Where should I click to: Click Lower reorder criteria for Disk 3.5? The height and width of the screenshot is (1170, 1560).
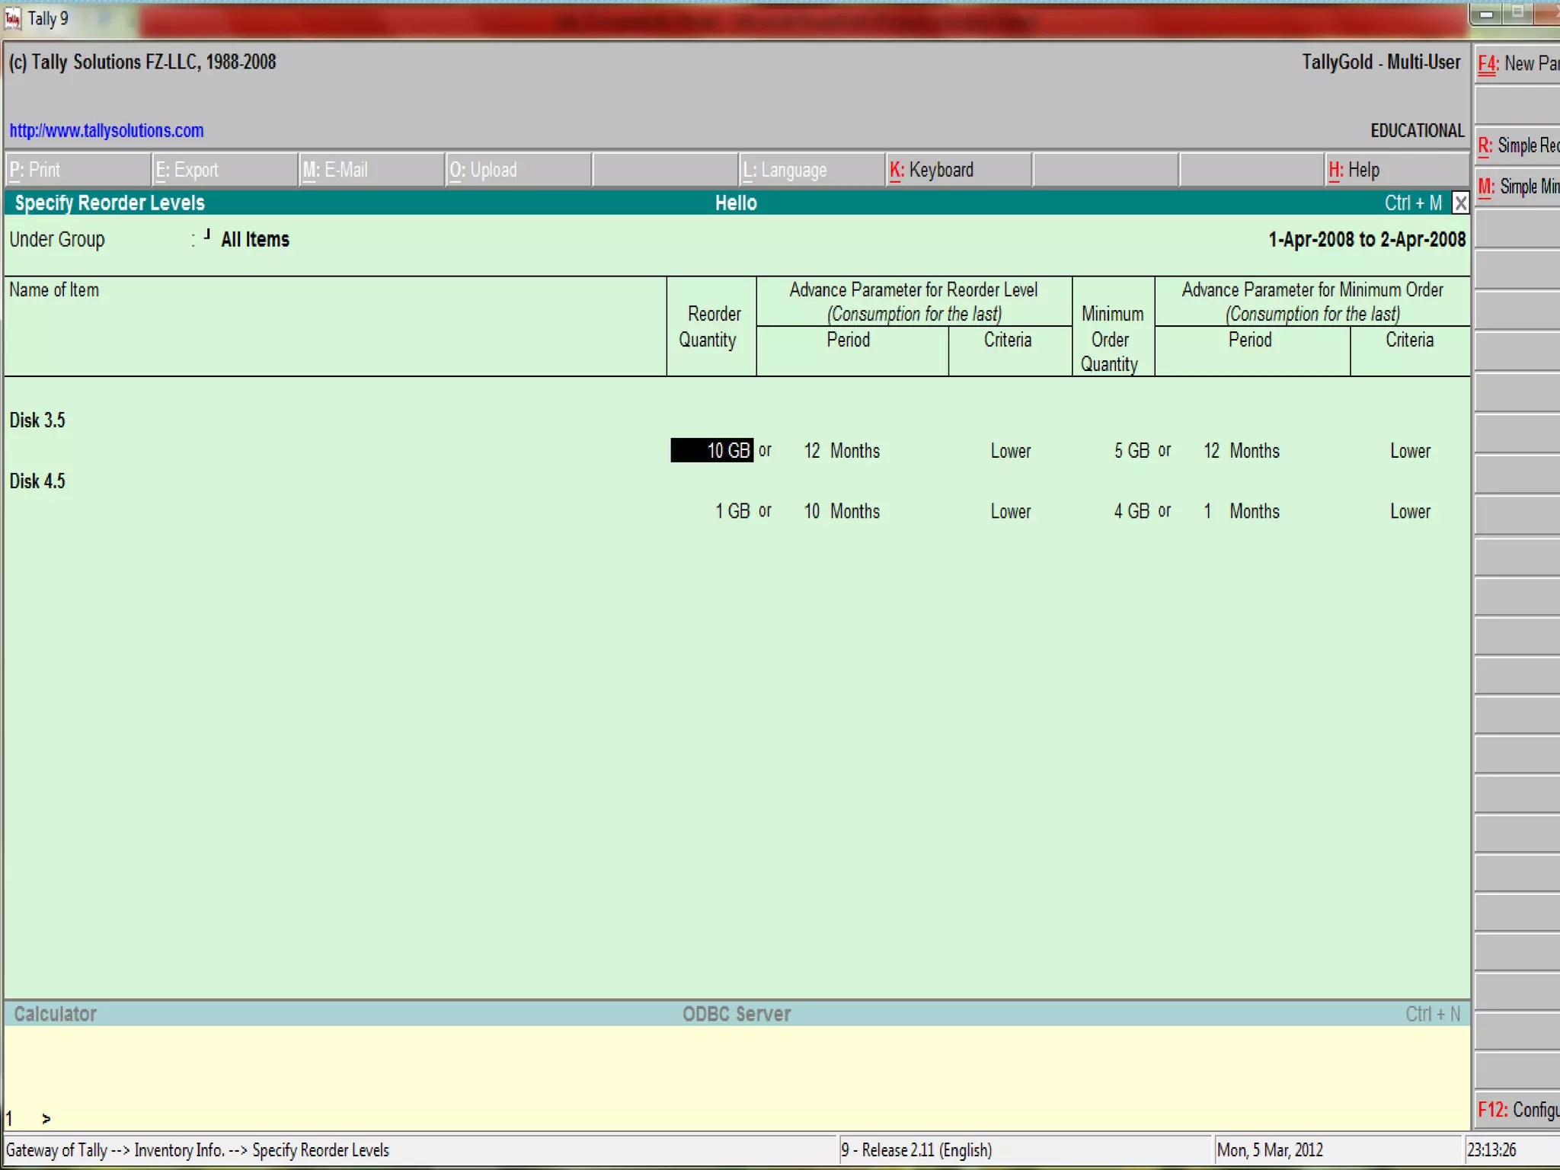[x=1011, y=451]
